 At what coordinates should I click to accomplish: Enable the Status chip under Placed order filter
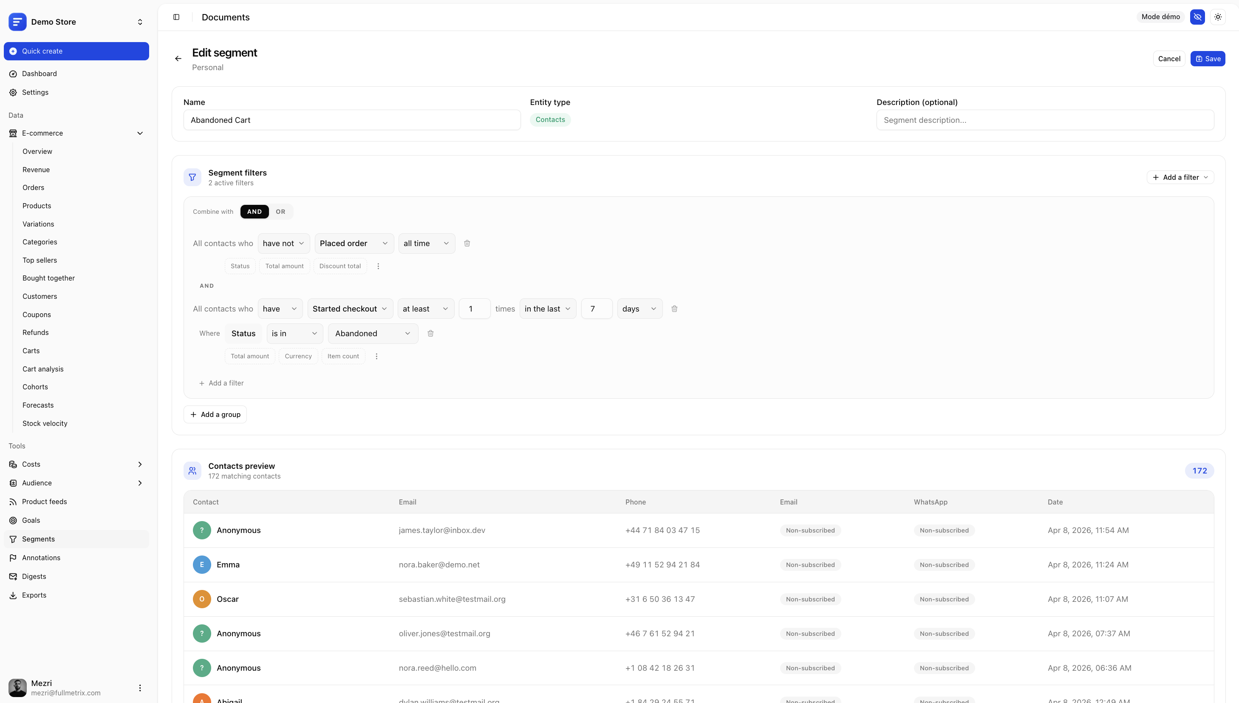(x=239, y=266)
